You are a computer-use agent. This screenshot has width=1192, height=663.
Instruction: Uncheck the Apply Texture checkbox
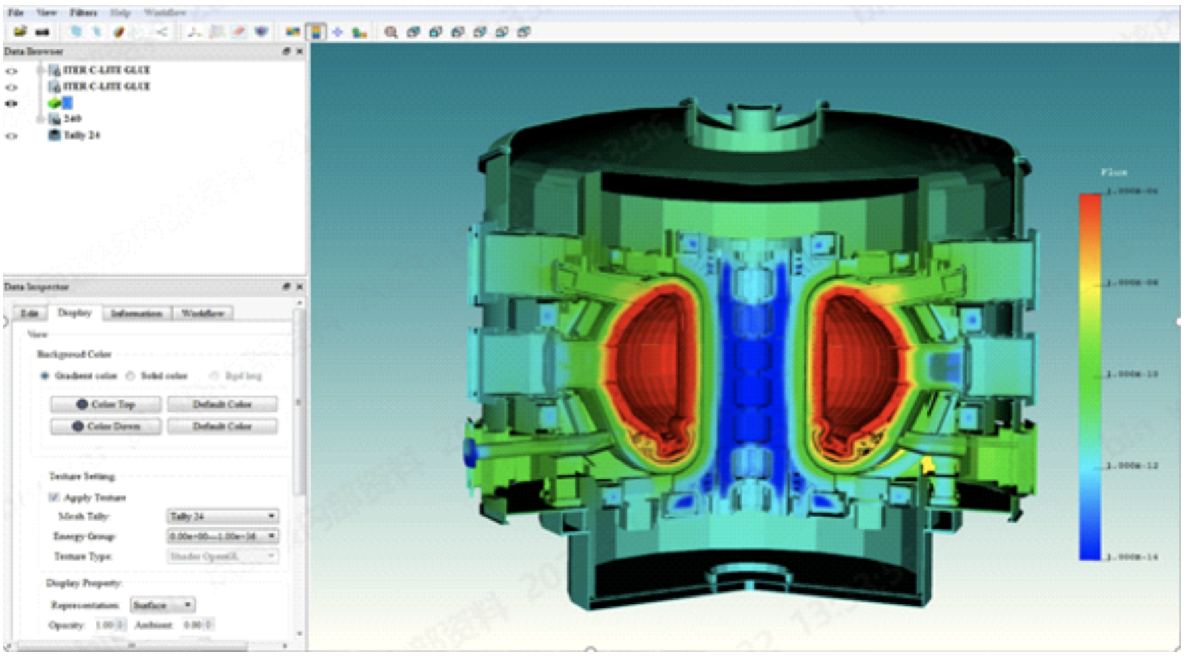point(54,497)
